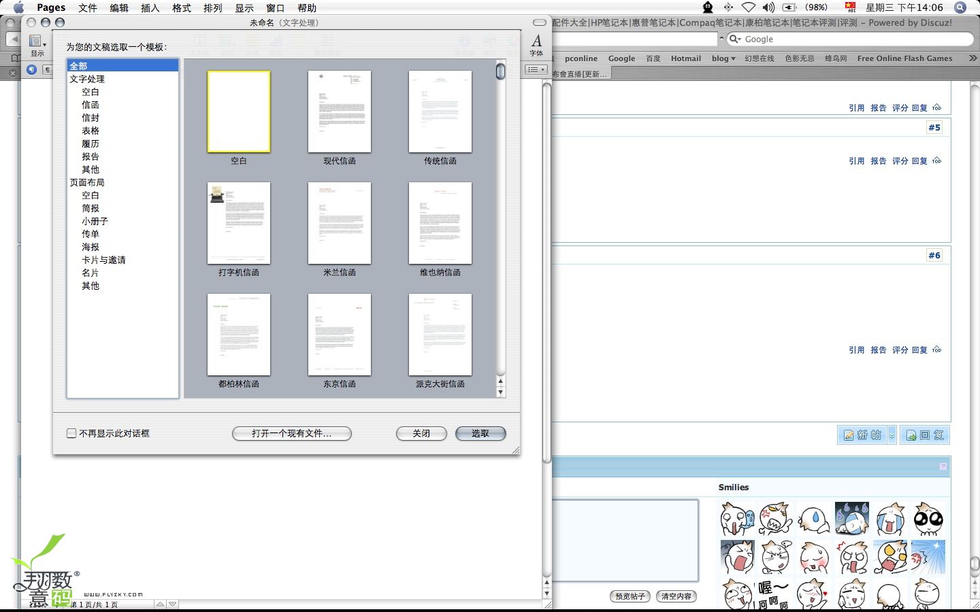Insert the blushing closed-eyes smiley

tap(814, 558)
